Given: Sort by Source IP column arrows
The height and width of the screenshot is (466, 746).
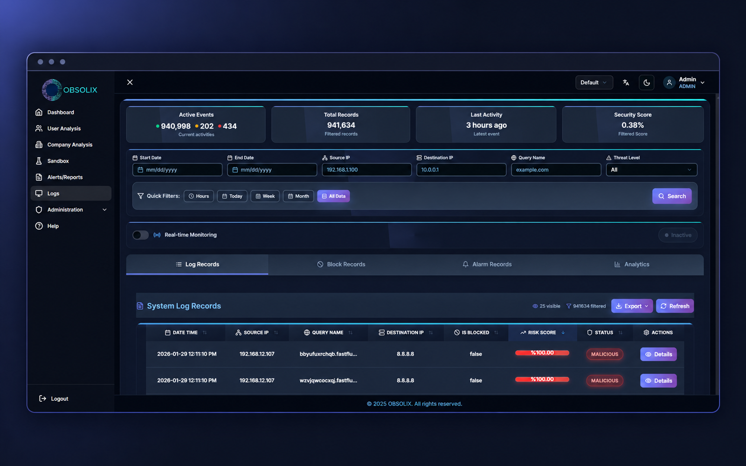Looking at the screenshot, I should (276, 333).
